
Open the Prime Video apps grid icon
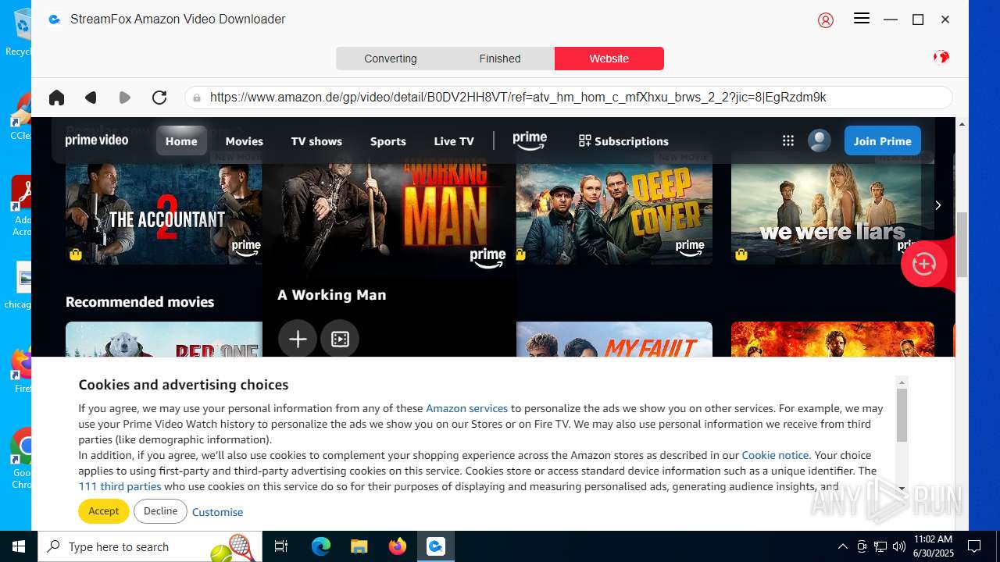[788, 141]
